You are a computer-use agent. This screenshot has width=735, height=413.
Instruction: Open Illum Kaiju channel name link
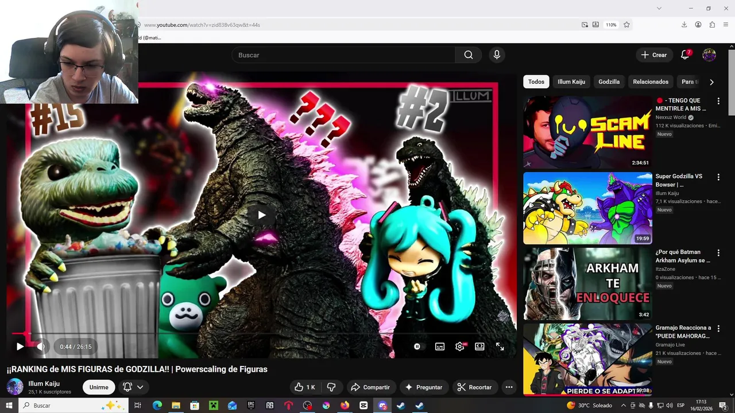pyautogui.click(x=44, y=384)
